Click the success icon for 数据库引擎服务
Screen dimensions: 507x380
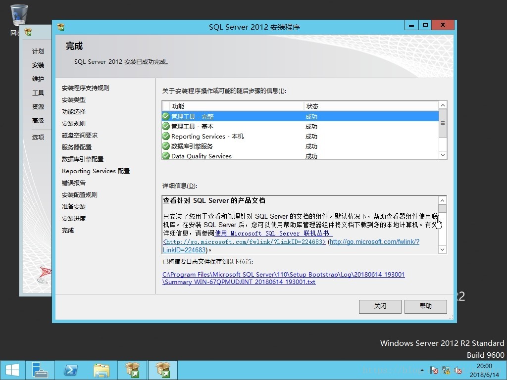click(x=166, y=146)
